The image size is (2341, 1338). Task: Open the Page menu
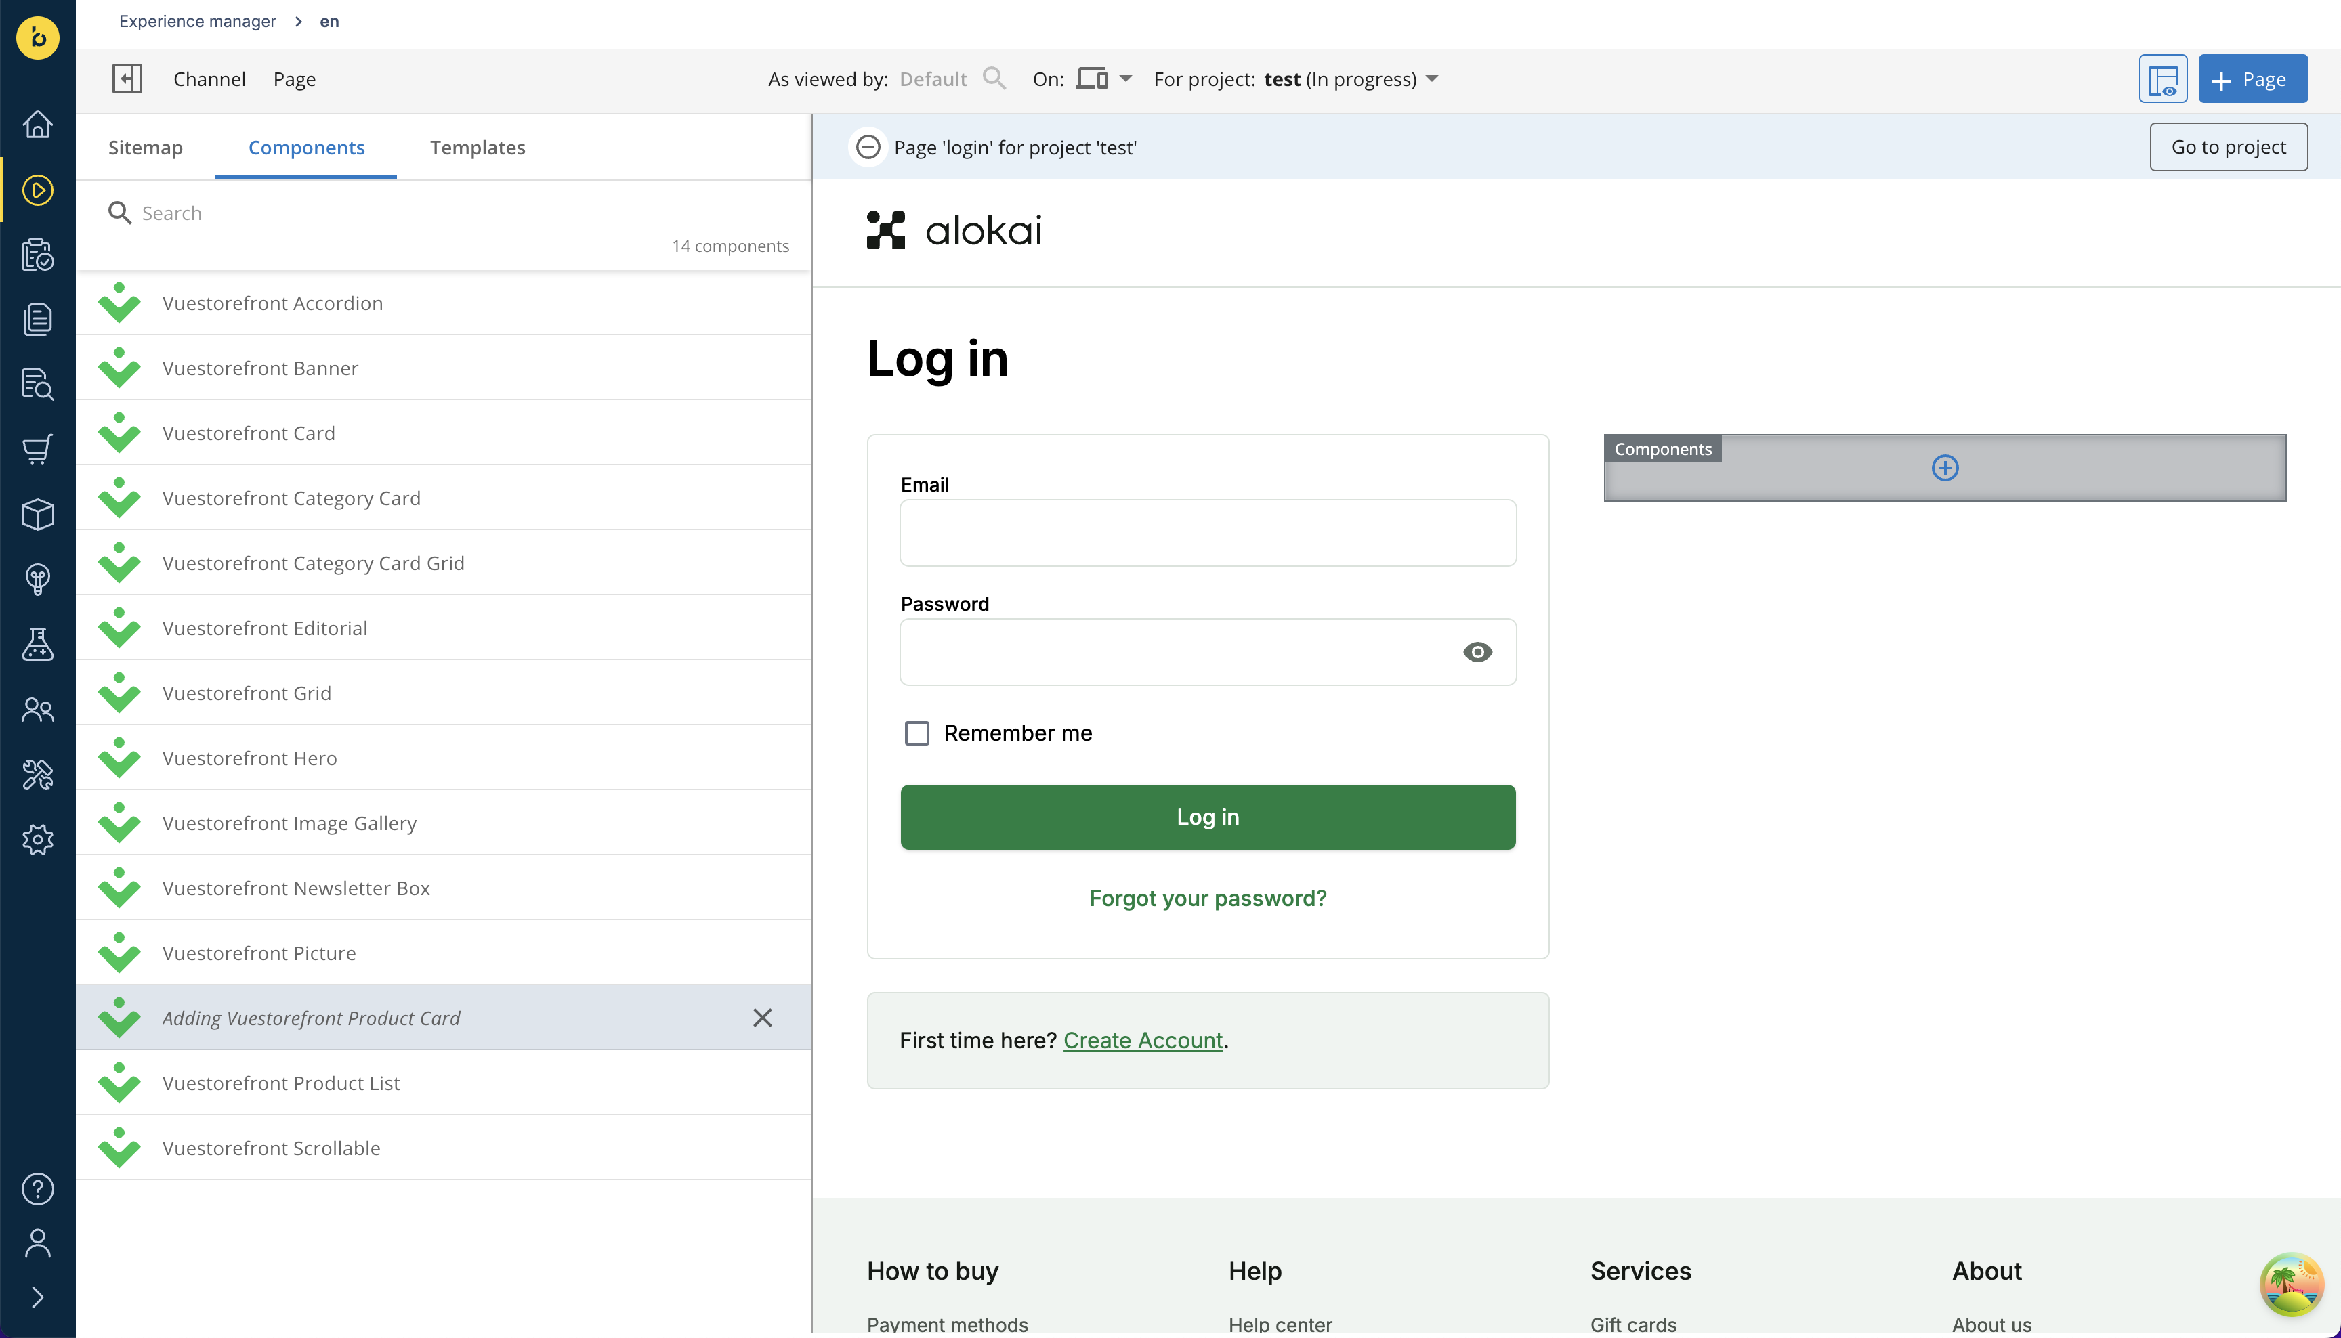[294, 79]
